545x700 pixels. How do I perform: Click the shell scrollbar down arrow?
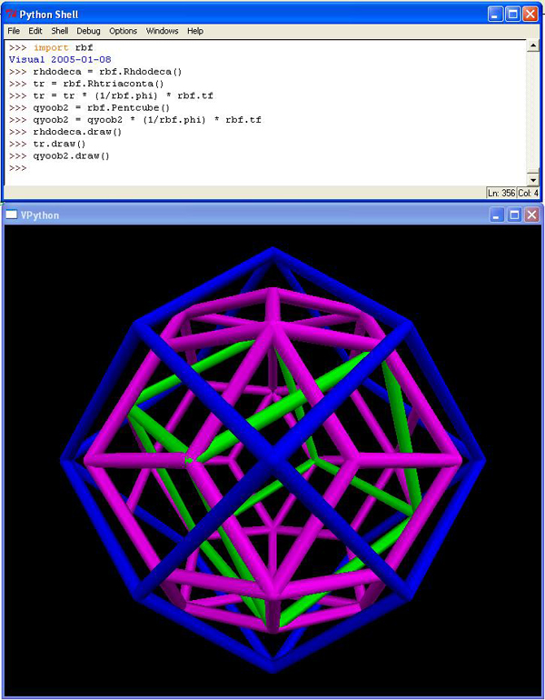coord(533,180)
